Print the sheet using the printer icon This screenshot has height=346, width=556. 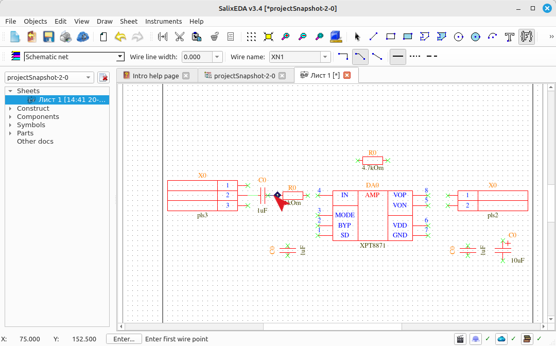pos(65,37)
